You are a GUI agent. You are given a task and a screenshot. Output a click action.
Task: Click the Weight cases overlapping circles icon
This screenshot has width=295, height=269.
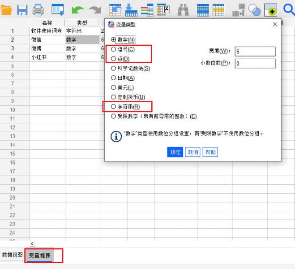pos(254,10)
